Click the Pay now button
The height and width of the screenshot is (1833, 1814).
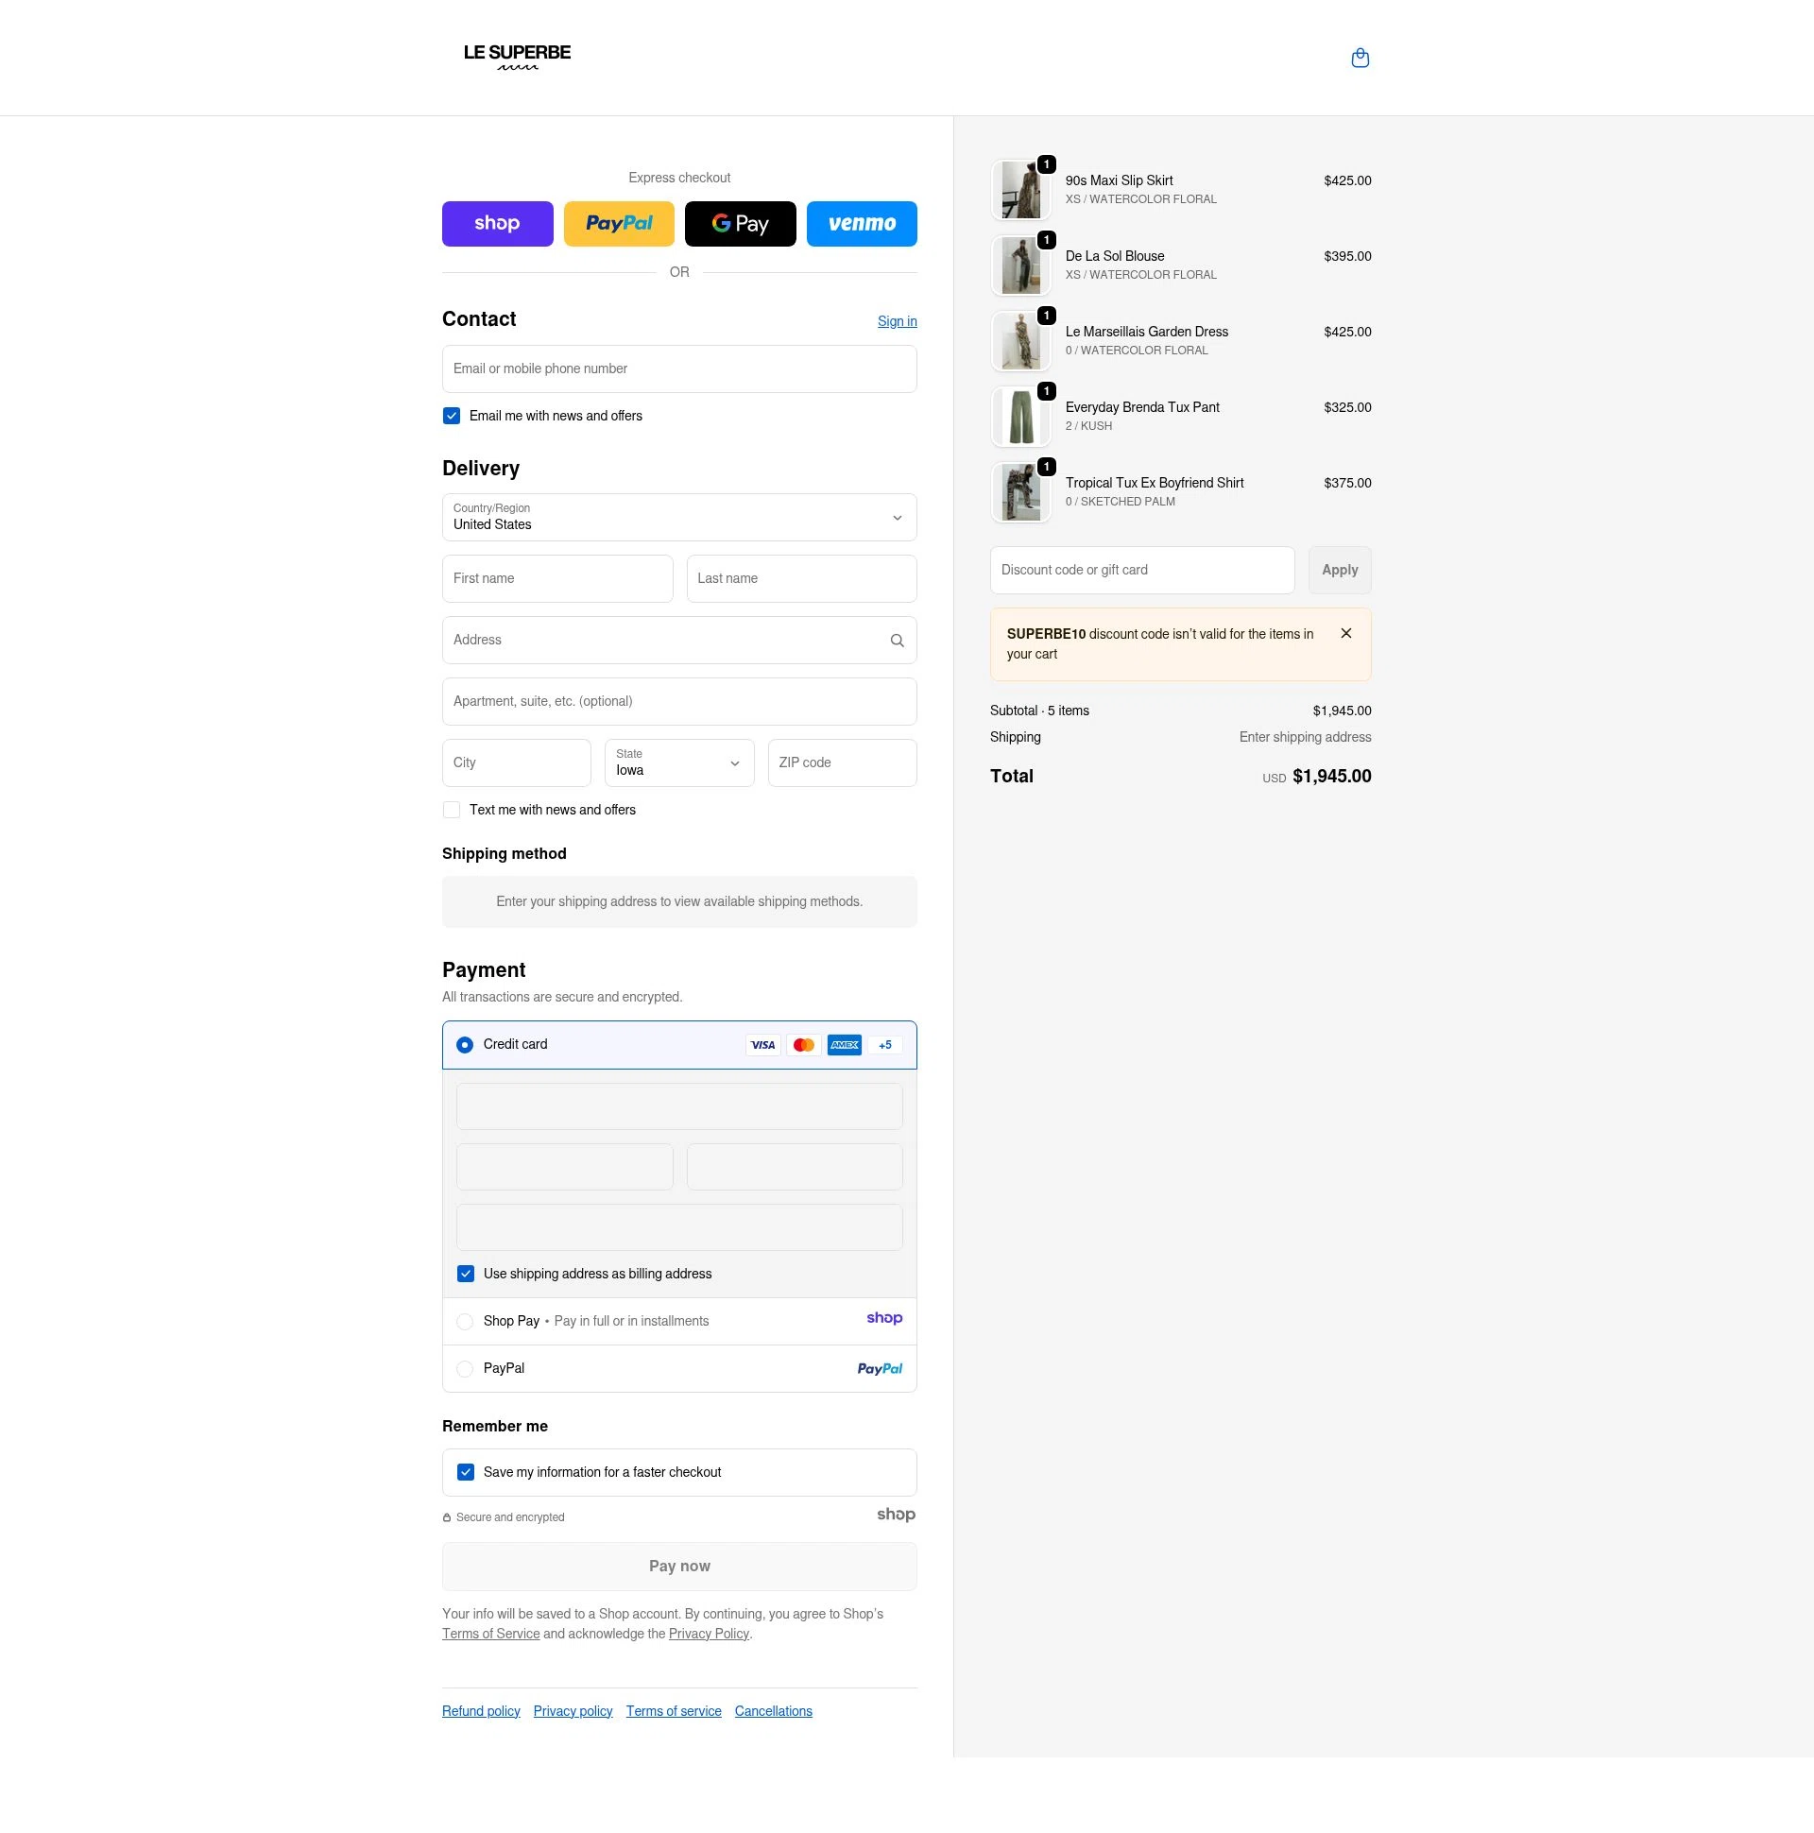(x=679, y=1566)
